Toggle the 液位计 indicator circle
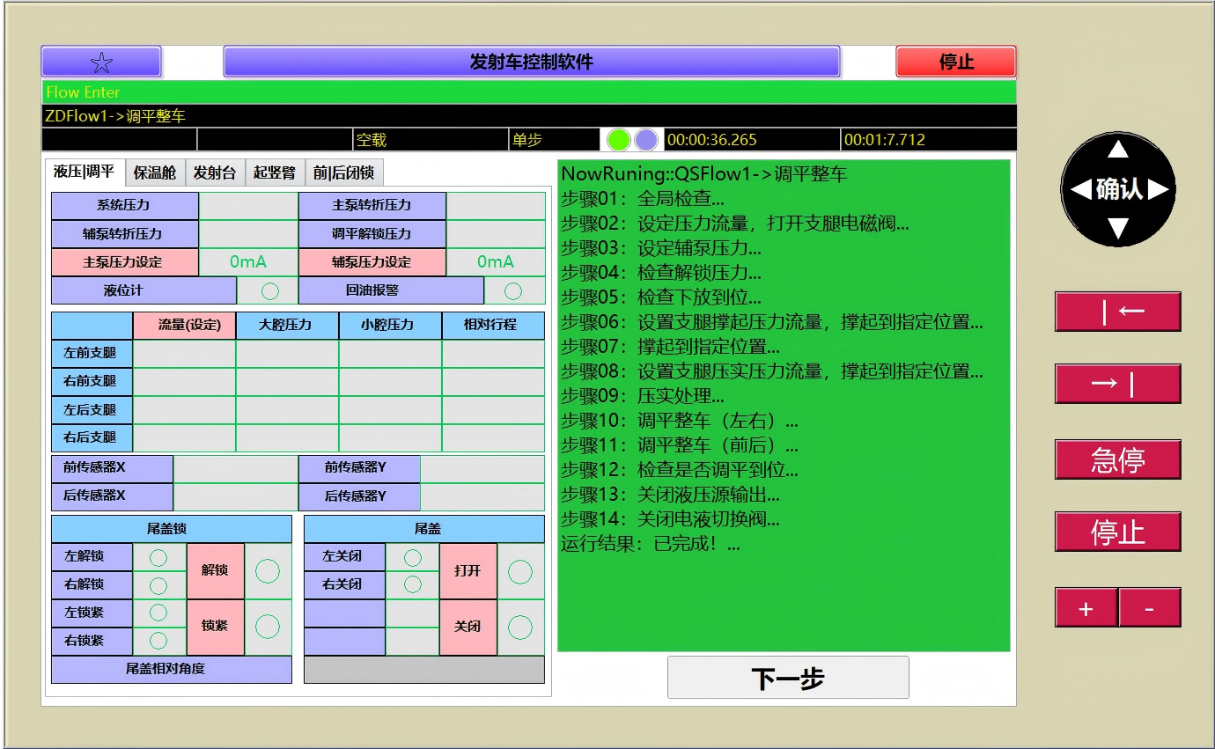The height and width of the screenshot is (749, 1215). tap(269, 290)
